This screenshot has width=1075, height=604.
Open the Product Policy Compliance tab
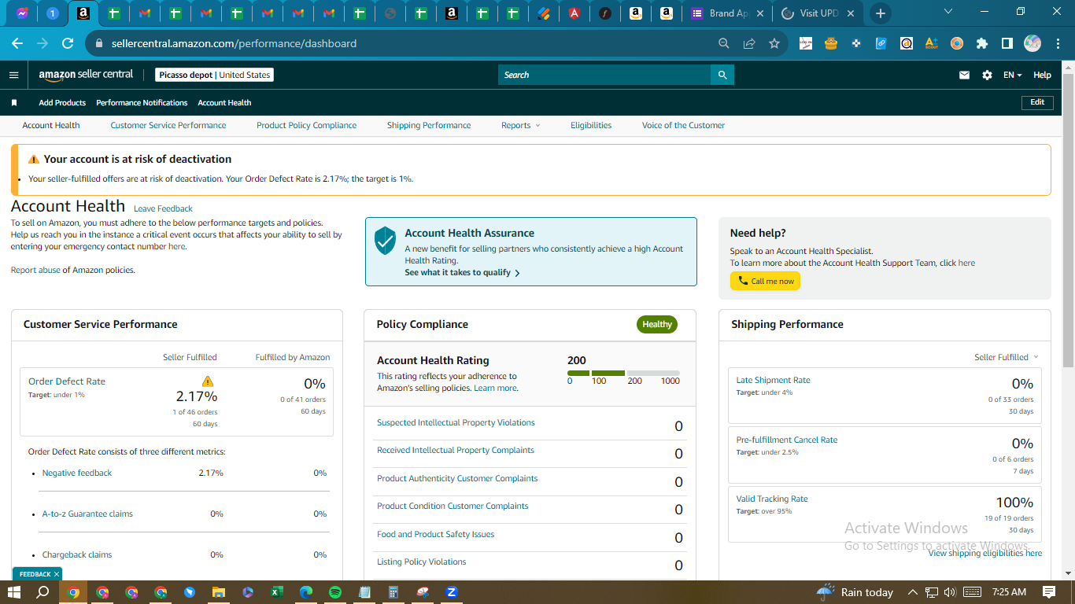point(307,125)
